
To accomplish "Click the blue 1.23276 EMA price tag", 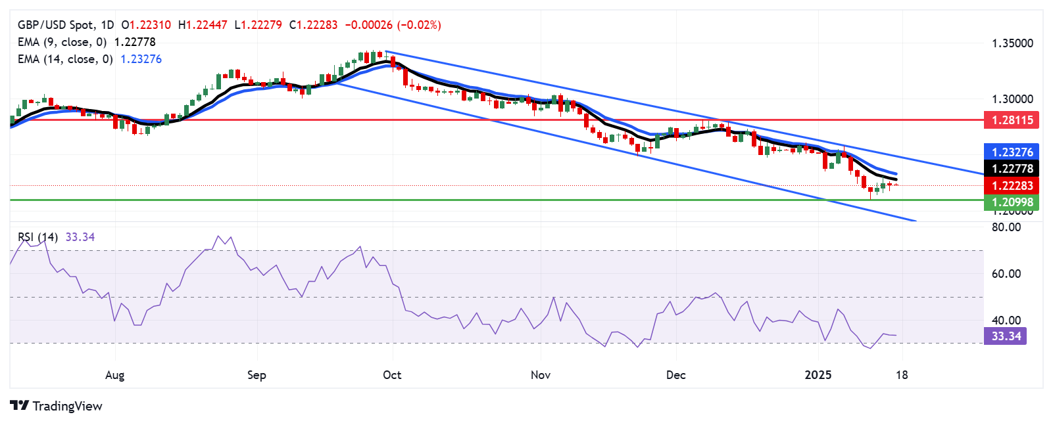I will pyautogui.click(x=1012, y=152).
